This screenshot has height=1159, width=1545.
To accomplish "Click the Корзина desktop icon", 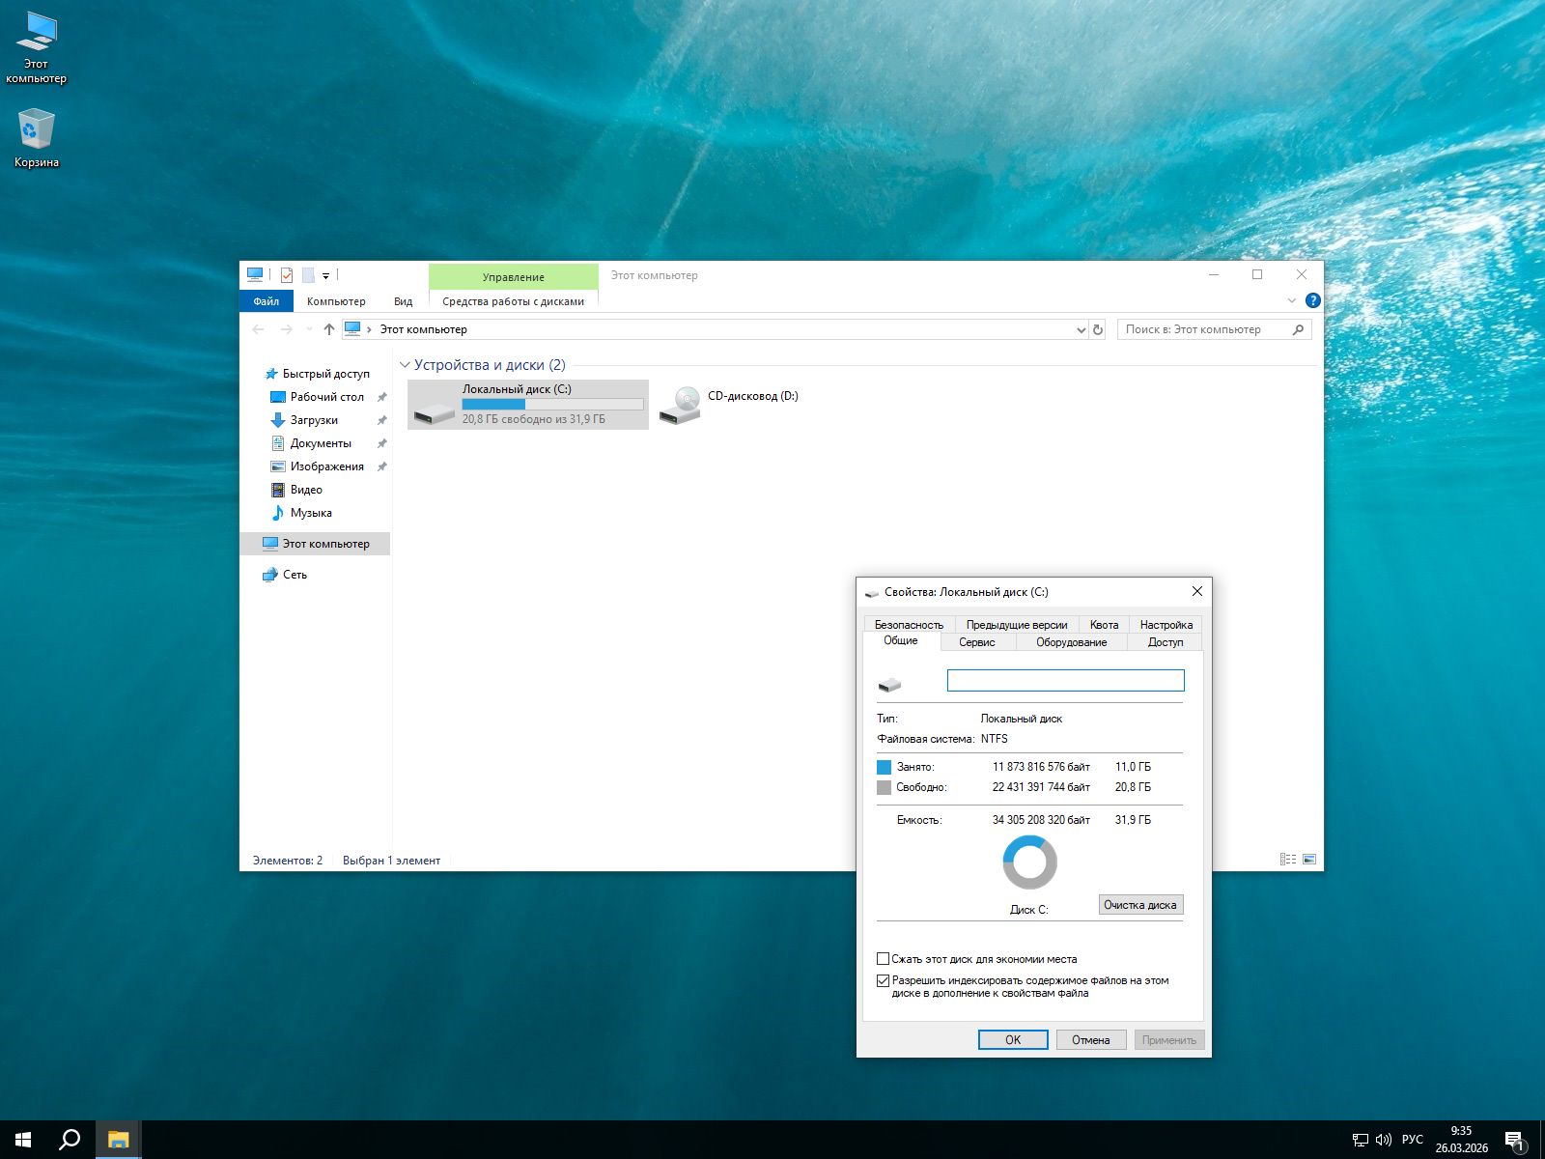I will point(36,130).
